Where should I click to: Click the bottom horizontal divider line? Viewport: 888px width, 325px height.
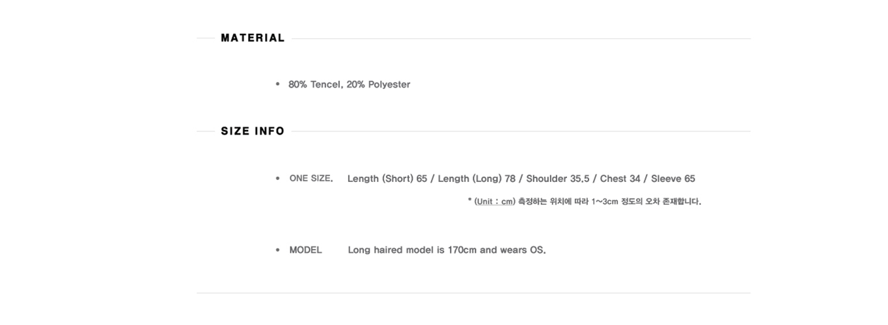pyautogui.click(x=473, y=293)
